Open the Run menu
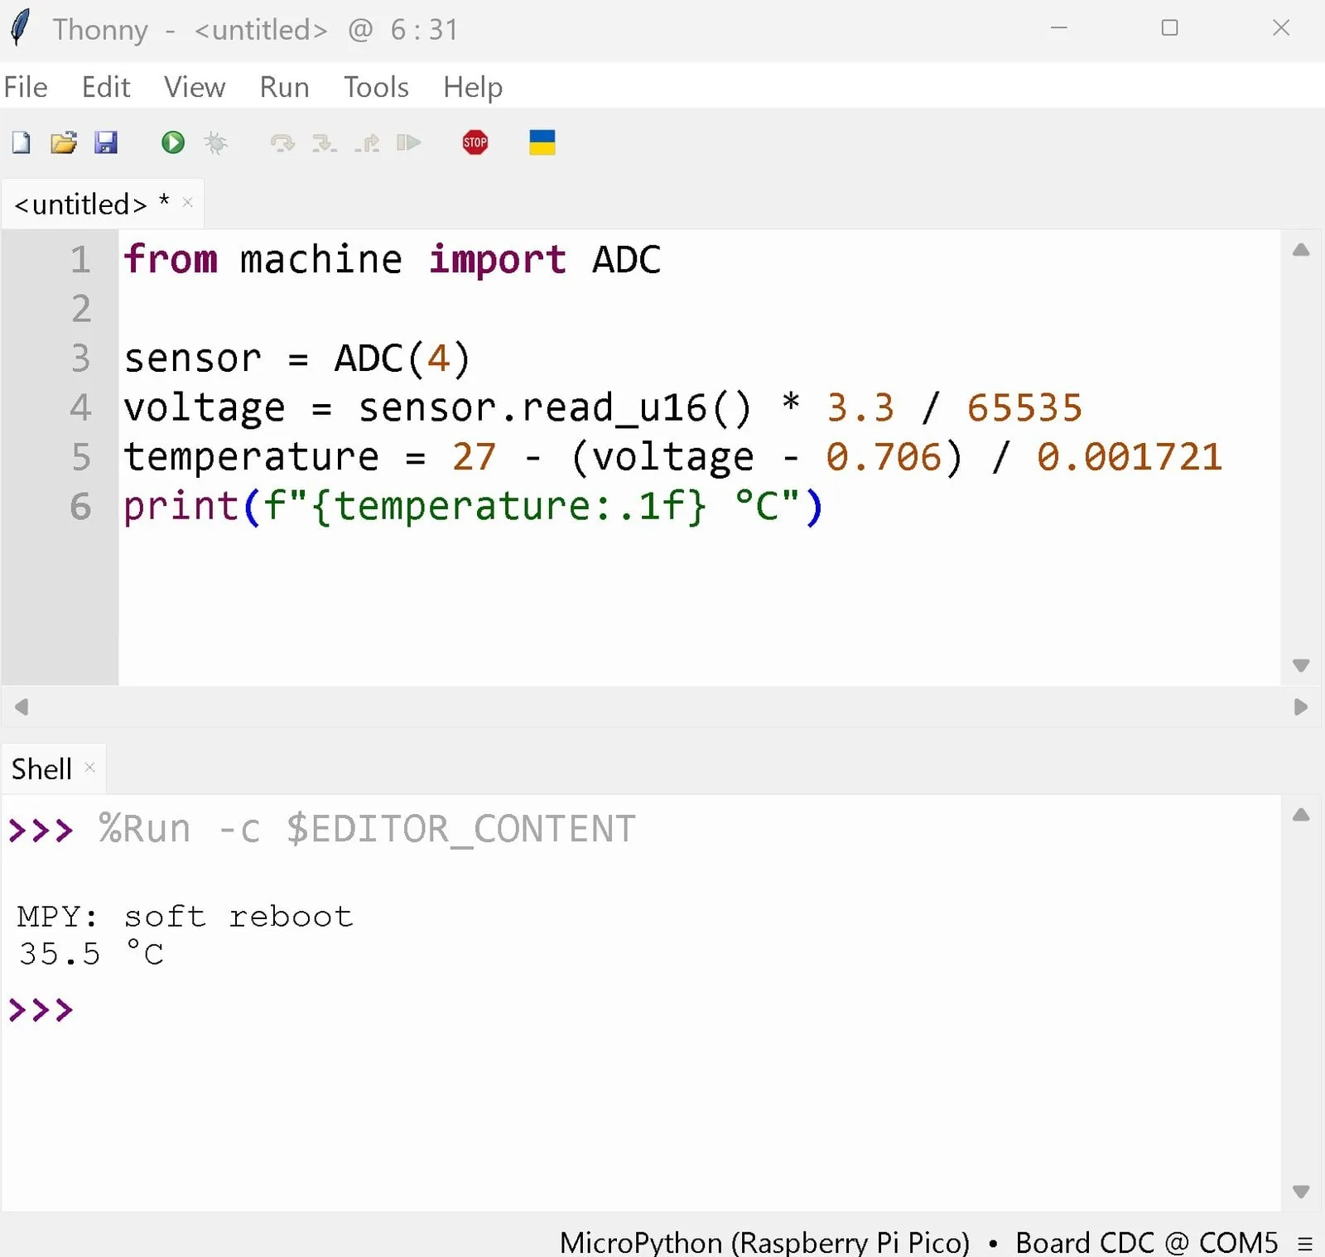 click(x=284, y=87)
